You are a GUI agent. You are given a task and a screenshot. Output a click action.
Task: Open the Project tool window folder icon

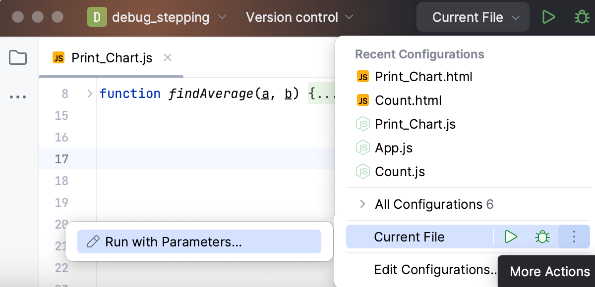tap(18, 58)
